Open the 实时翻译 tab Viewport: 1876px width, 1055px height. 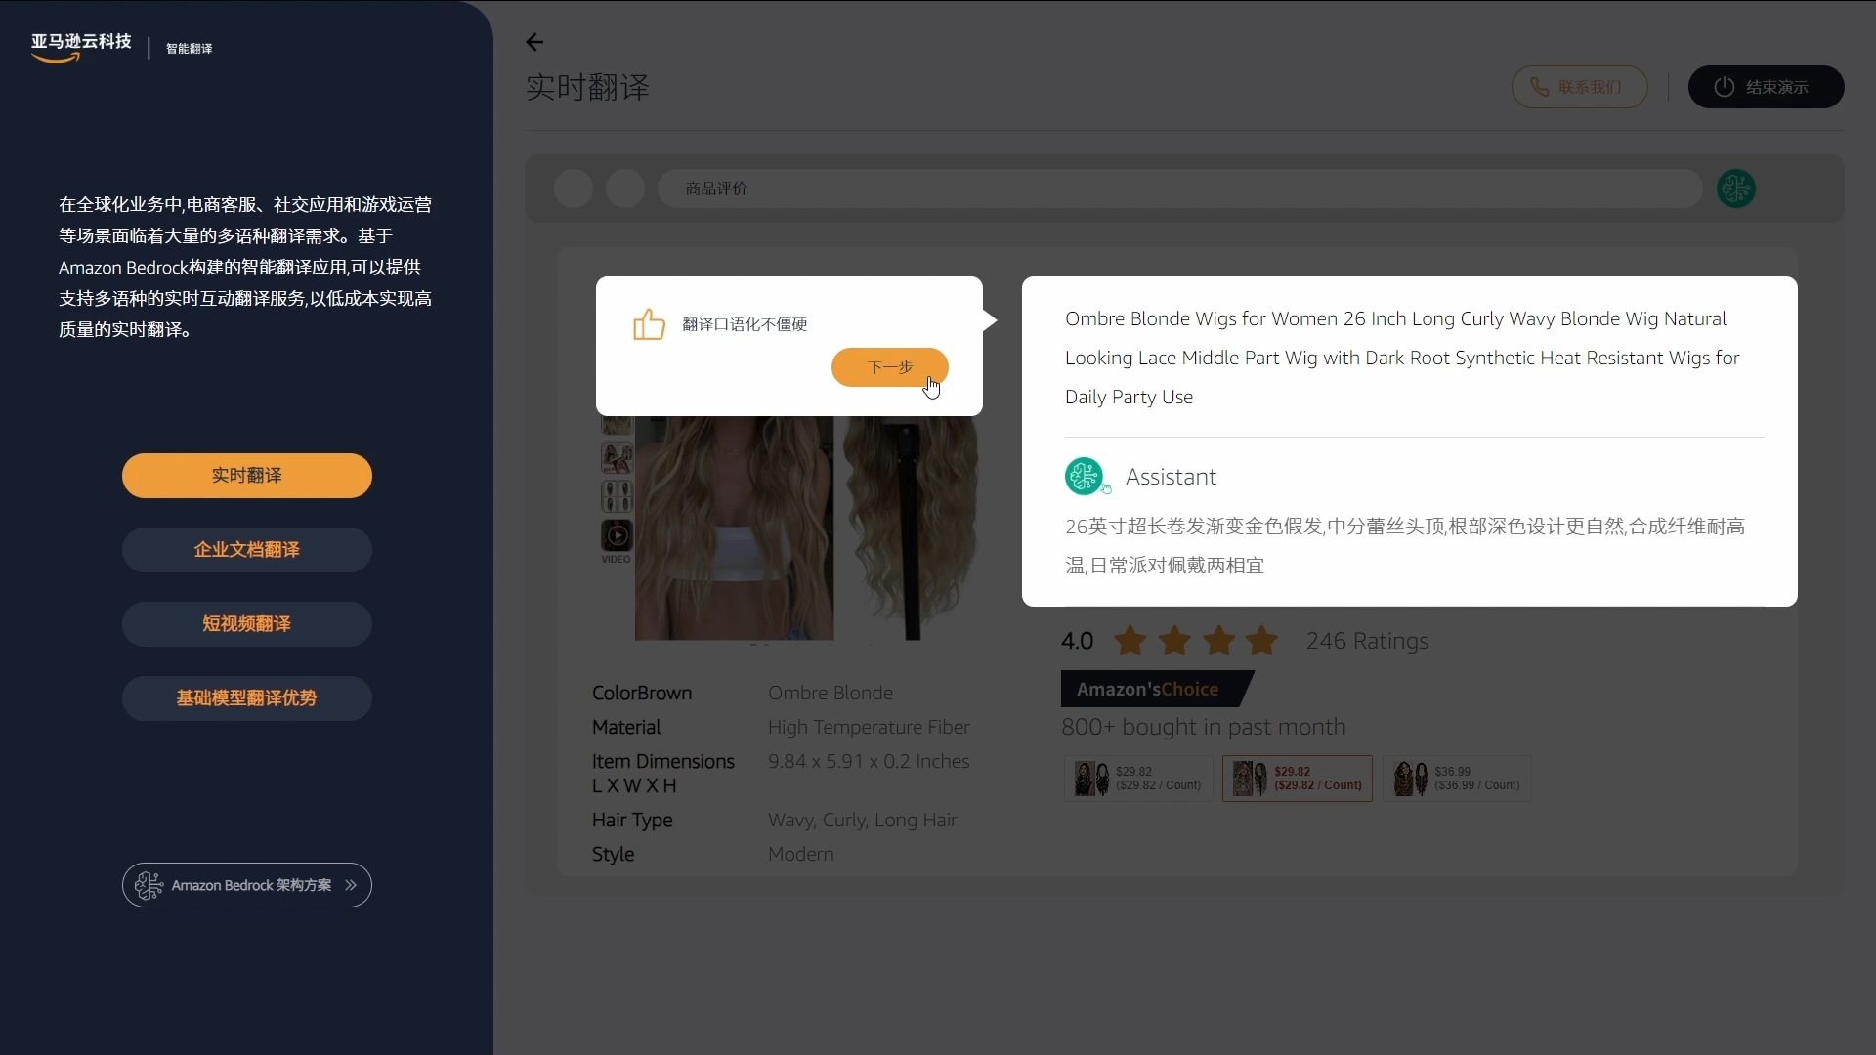(246, 476)
